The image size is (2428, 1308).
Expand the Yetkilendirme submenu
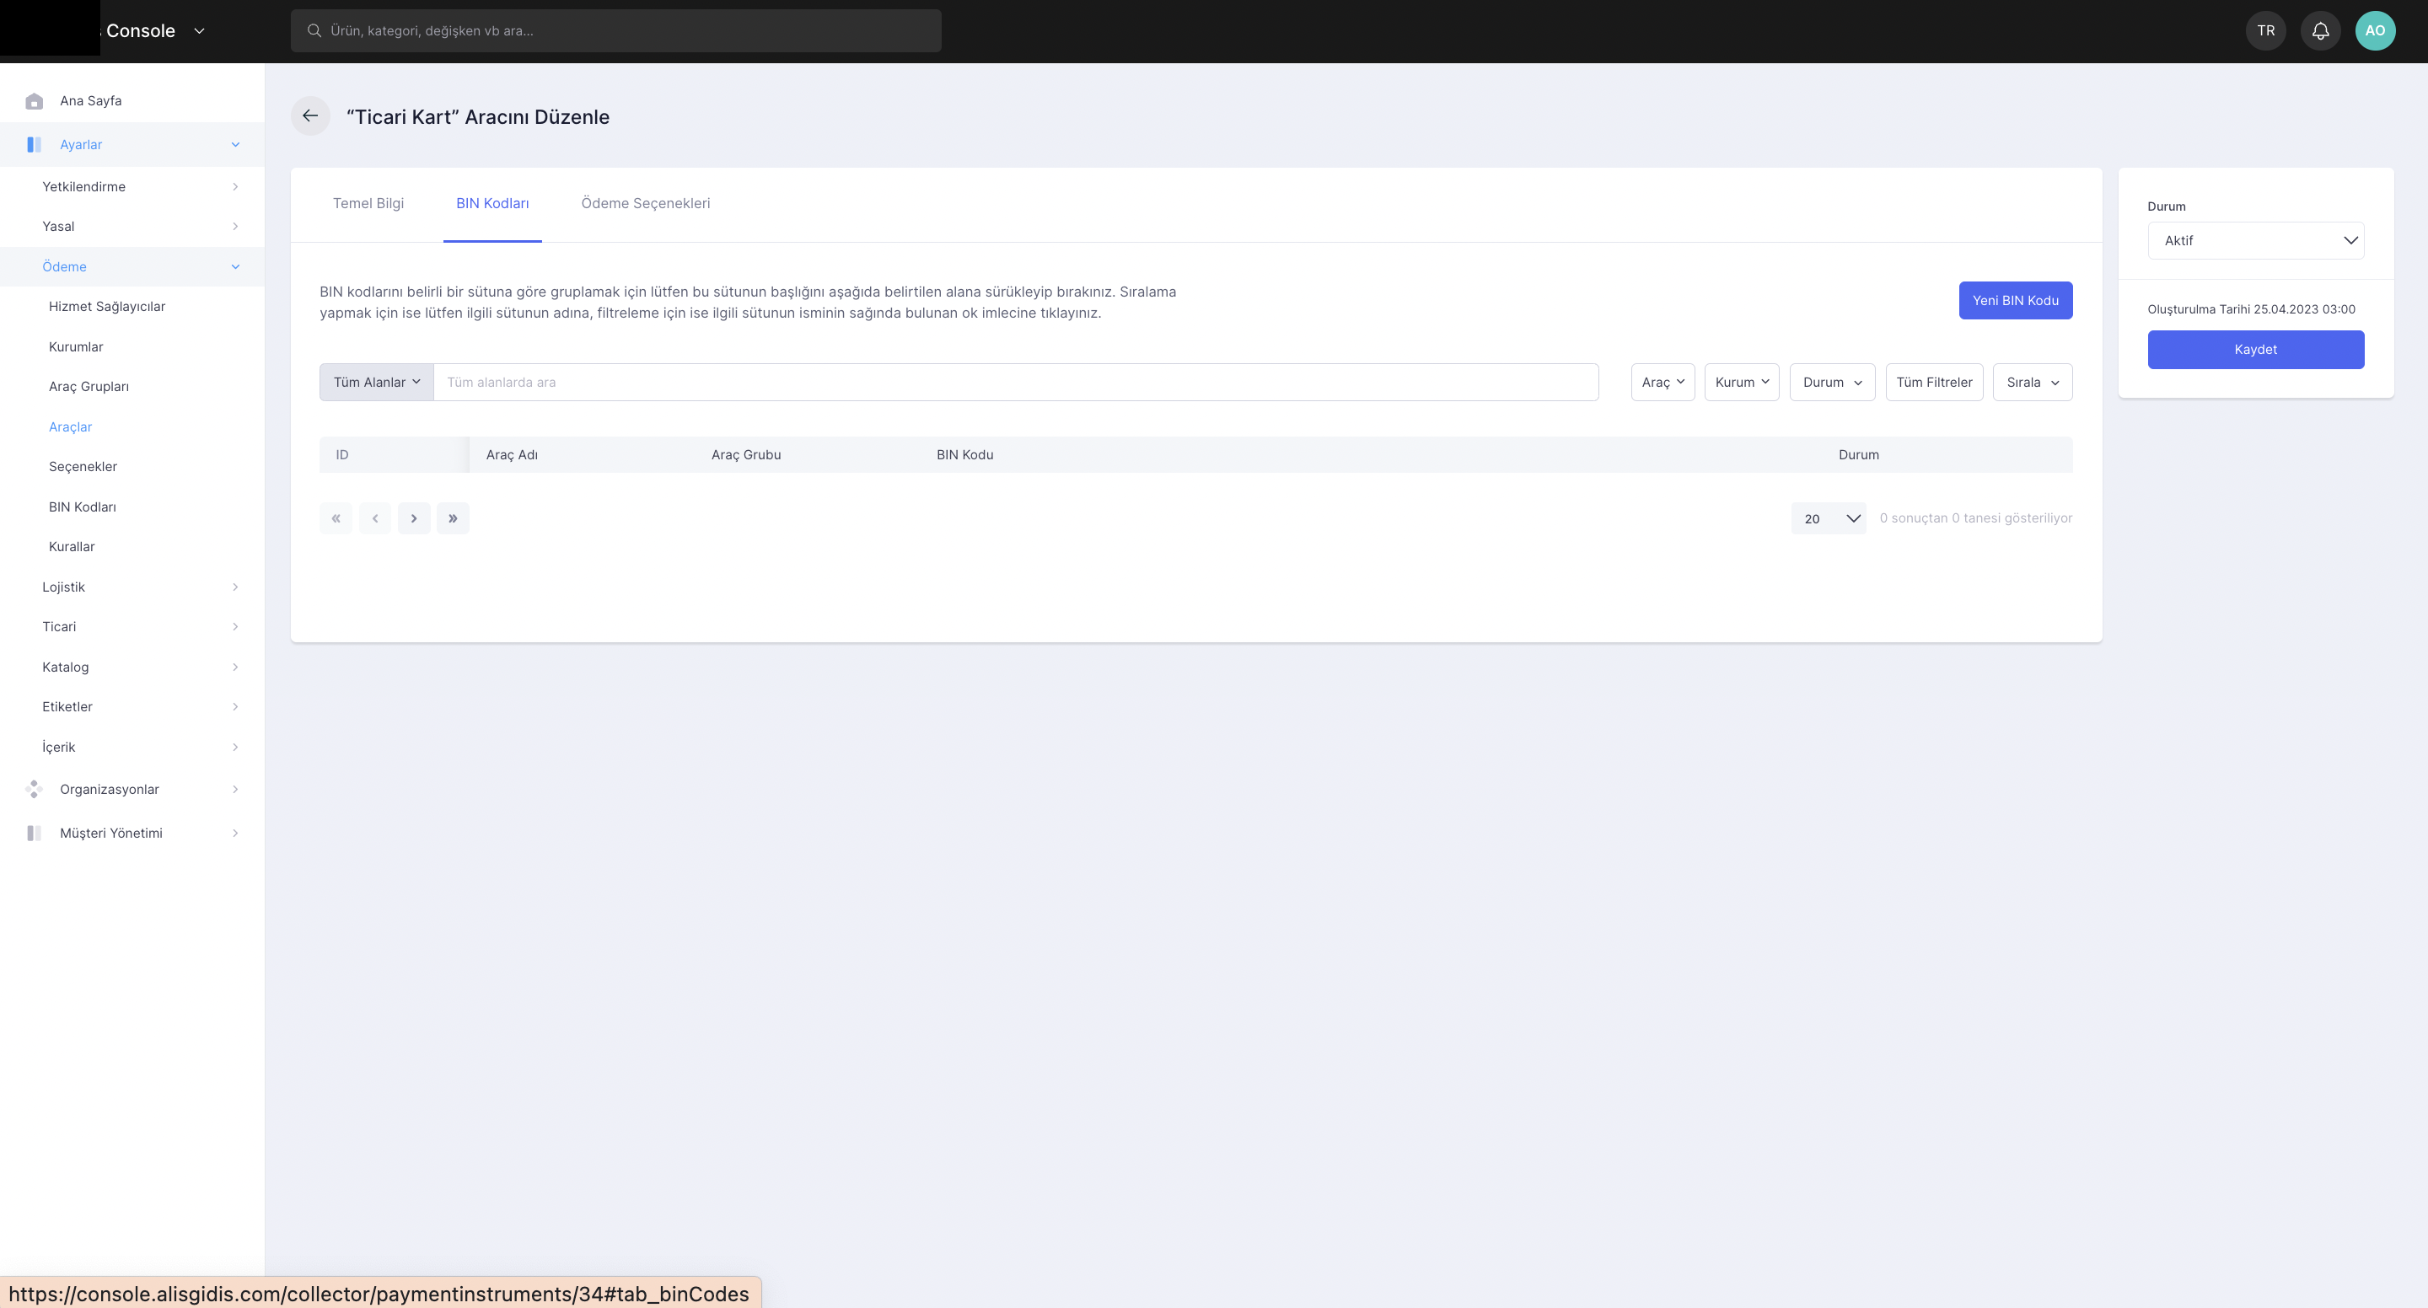pos(236,186)
